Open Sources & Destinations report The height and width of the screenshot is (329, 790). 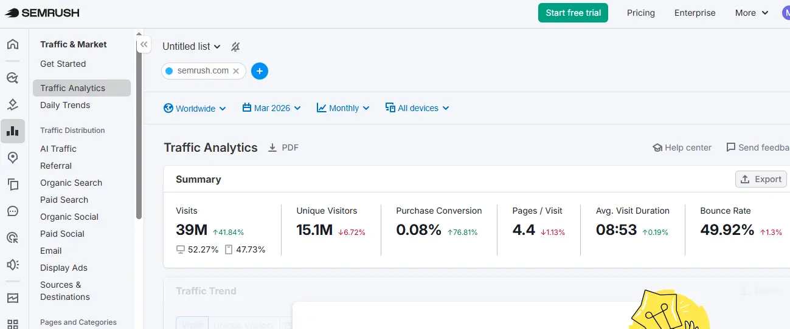(65, 291)
